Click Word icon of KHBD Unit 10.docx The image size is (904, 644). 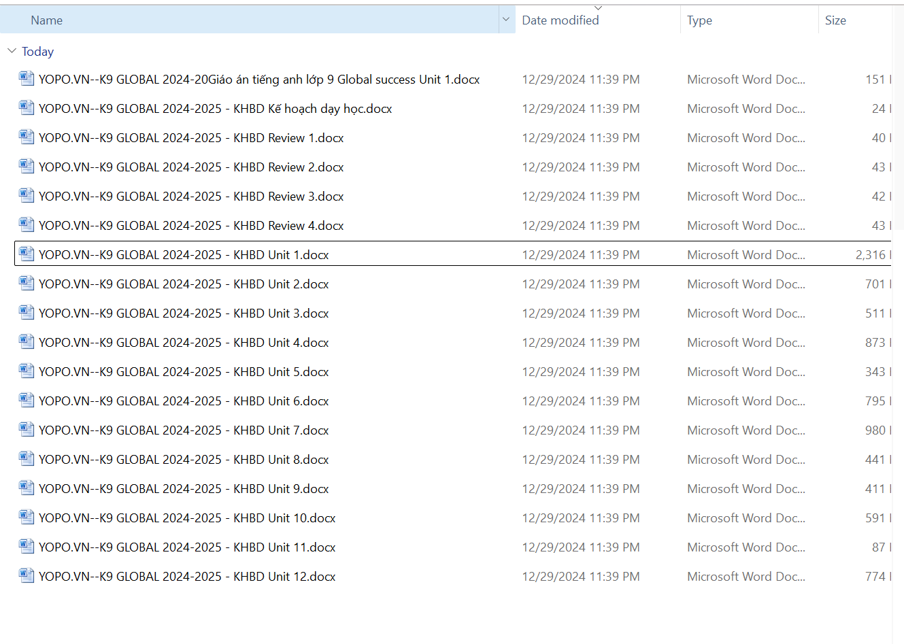click(27, 518)
